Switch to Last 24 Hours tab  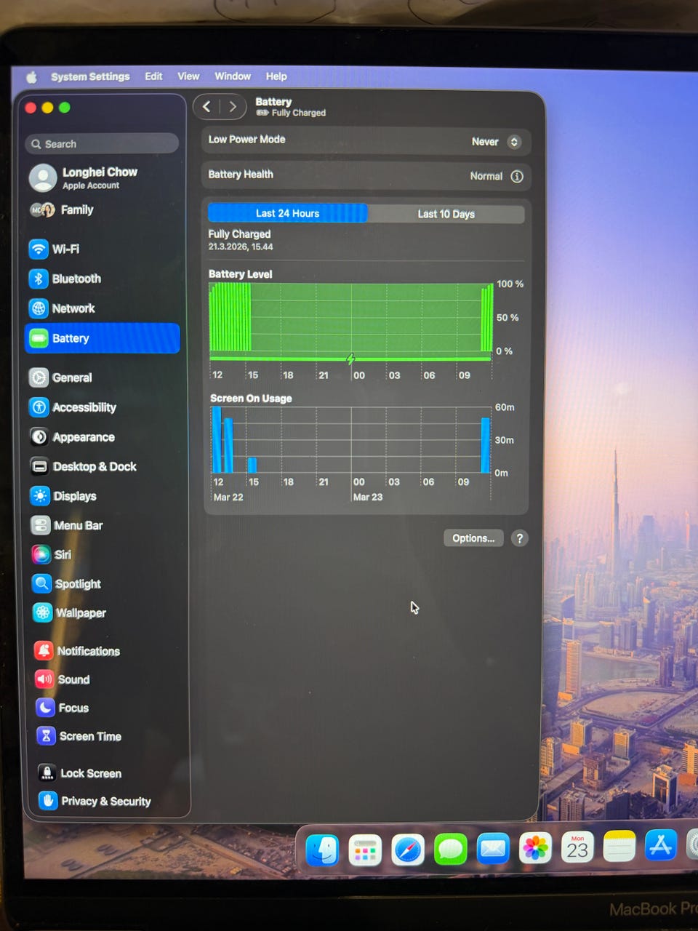[x=288, y=213]
